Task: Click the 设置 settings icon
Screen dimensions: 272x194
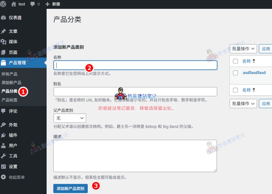Action: [3, 166]
